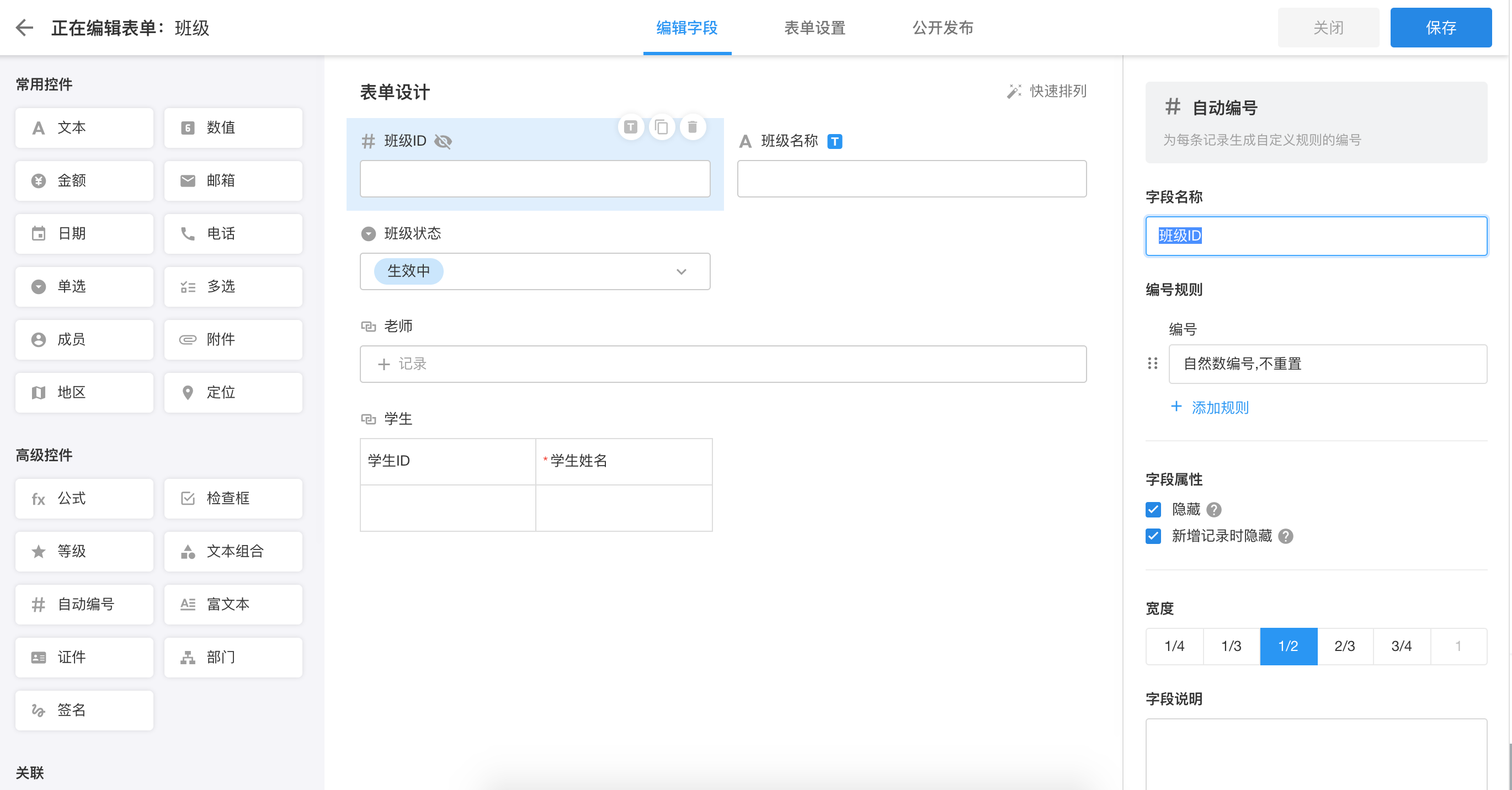This screenshot has width=1512, height=790.
Task: Select the 自动编号 control in 高级控件
Action: coord(84,605)
